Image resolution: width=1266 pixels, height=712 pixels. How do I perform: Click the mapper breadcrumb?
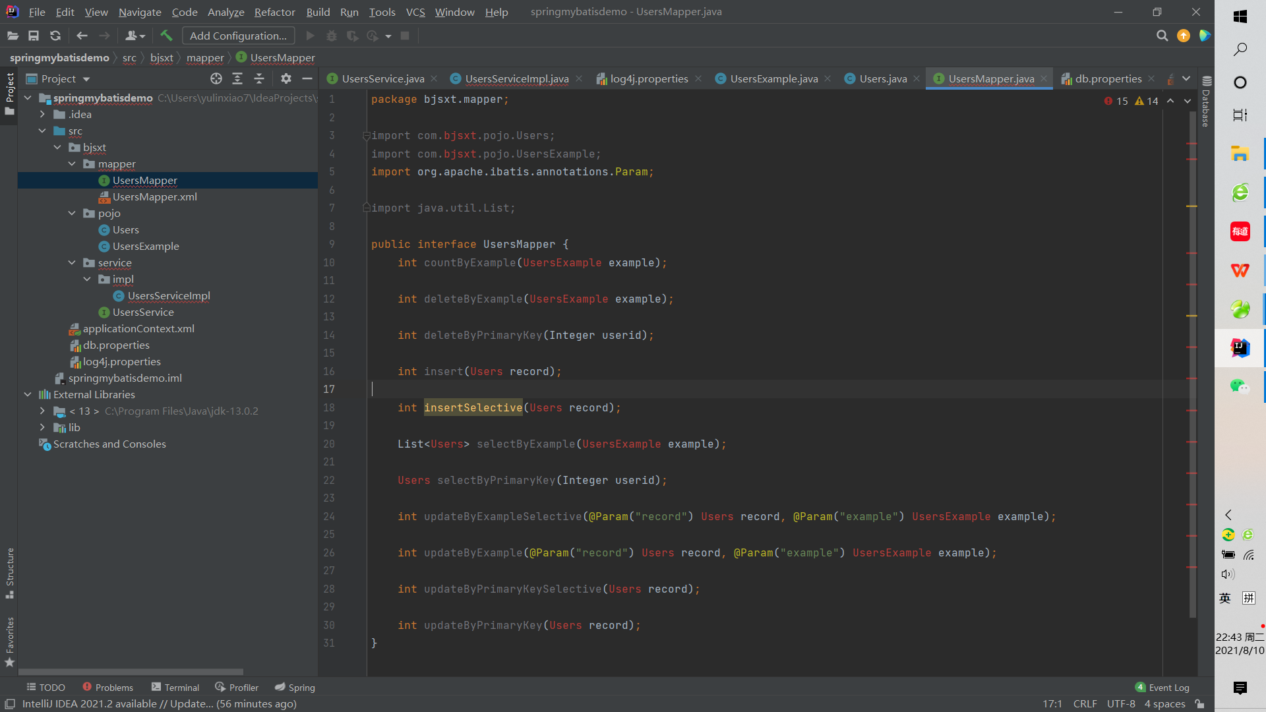coord(205,57)
